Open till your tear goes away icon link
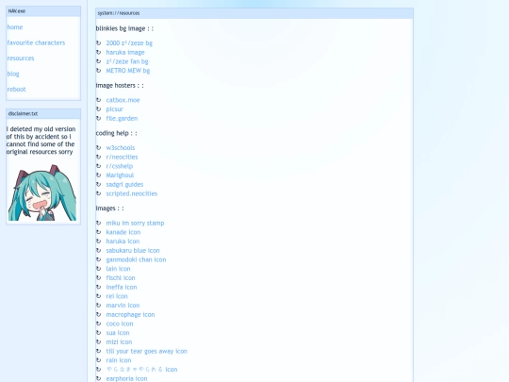 147,352
